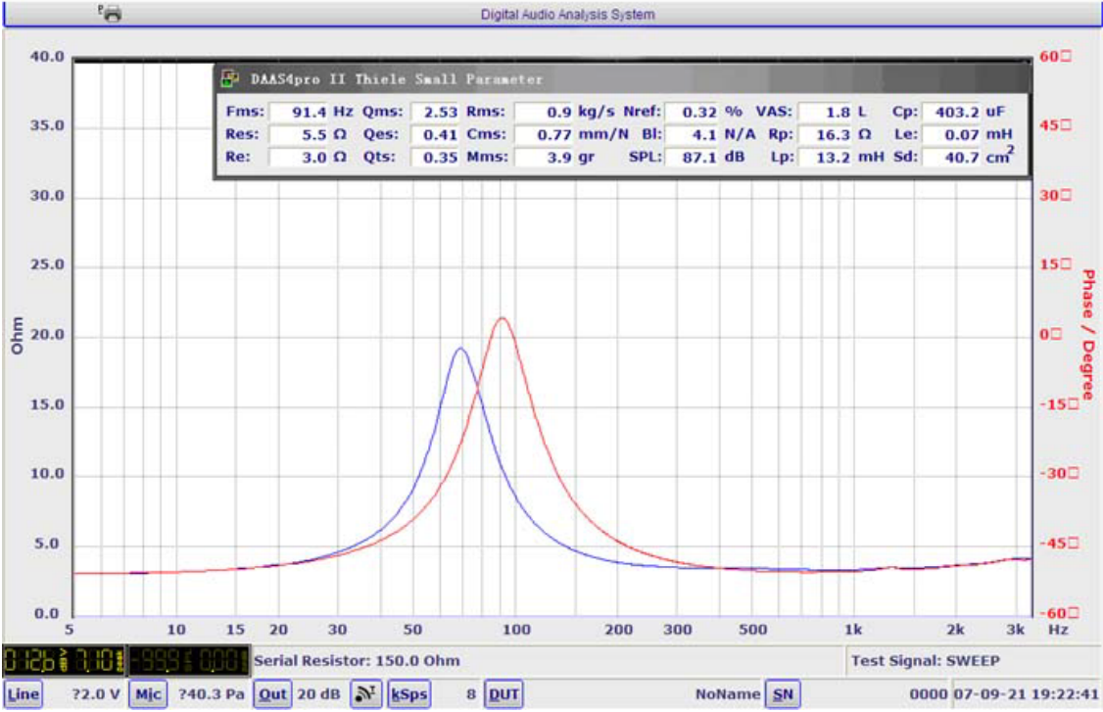Select the Qts value field 0.35
The height and width of the screenshot is (712, 1103).
pyautogui.click(x=435, y=157)
